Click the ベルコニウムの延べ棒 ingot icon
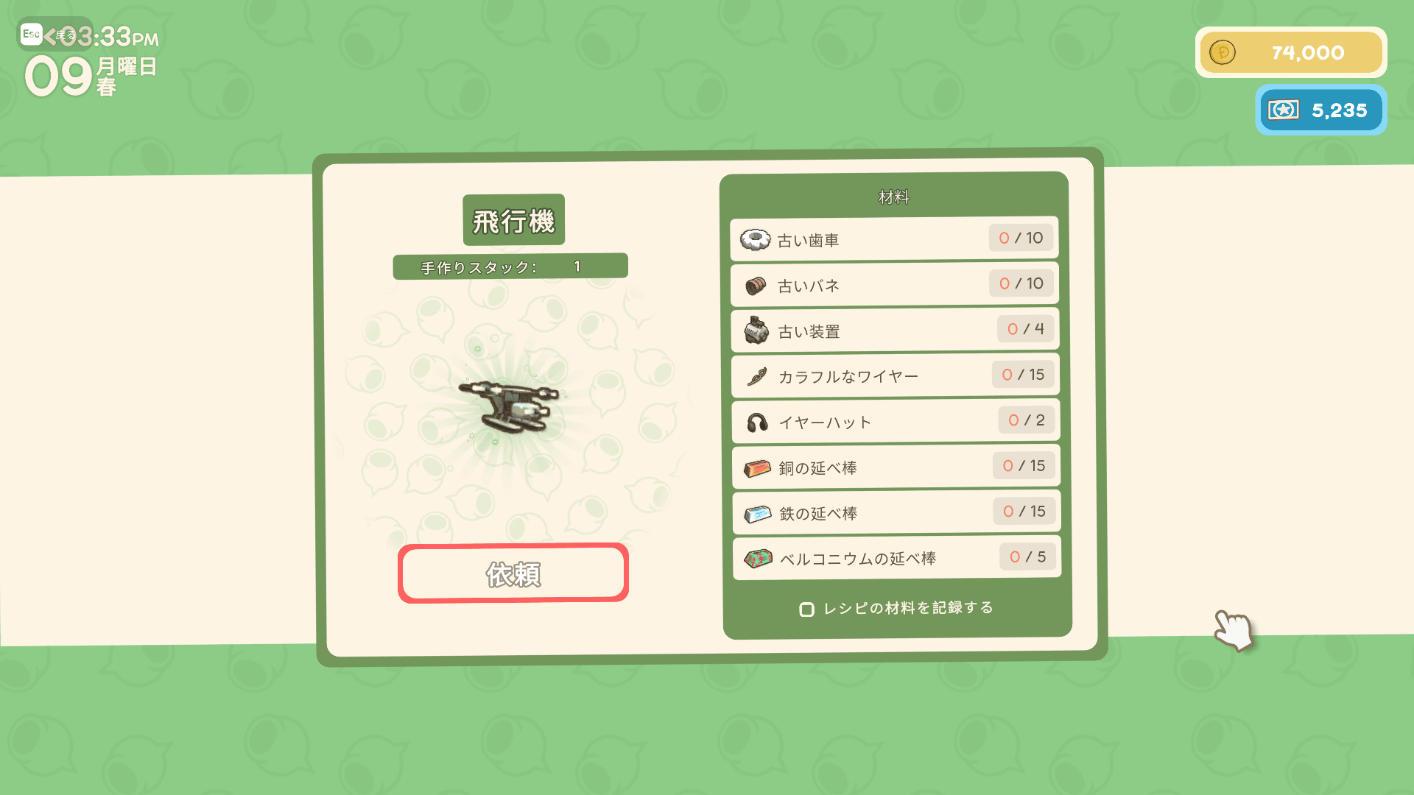This screenshot has height=795, width=1414. pyautogui.click(x=758, y=559)
